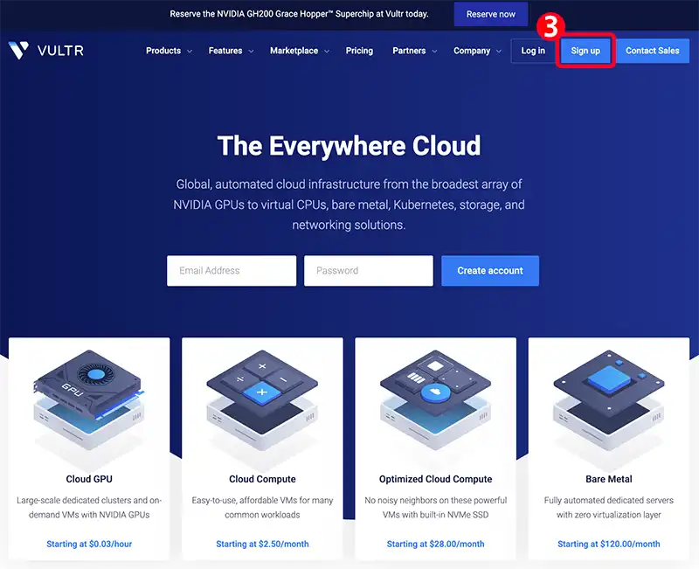Click the Cloud GPU heading

pyautogui.click(x=89, y=479)
